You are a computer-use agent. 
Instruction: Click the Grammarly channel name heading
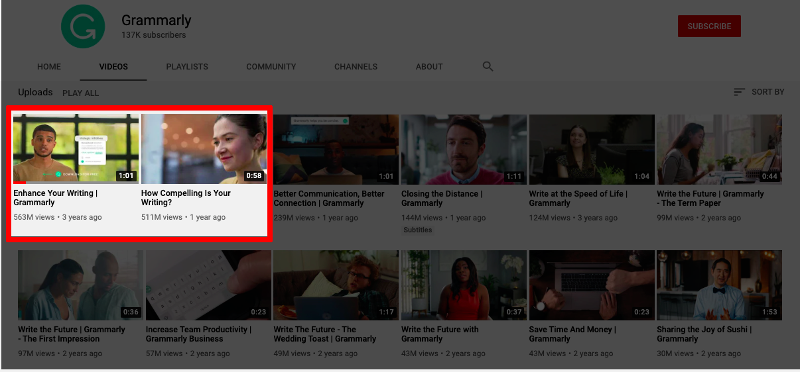click(x=156, y=20)
